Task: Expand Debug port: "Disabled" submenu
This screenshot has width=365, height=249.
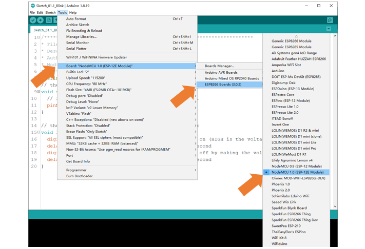Action: (x=127, y=96)
